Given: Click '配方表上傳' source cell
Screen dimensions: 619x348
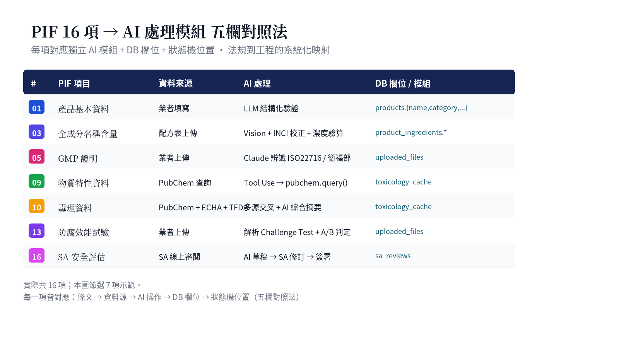Looking at the screenshot, I should 178,133.
